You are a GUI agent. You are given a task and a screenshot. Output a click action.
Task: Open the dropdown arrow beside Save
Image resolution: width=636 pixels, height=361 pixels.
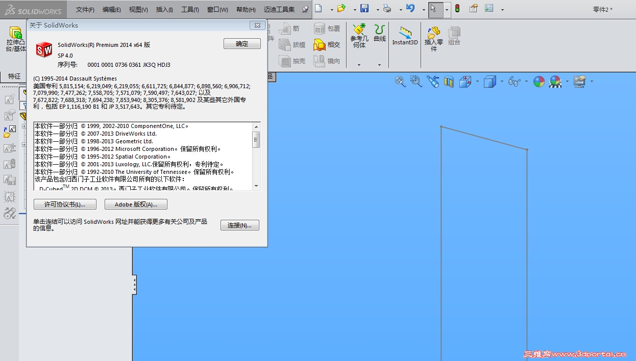click(x=377, y=9)
